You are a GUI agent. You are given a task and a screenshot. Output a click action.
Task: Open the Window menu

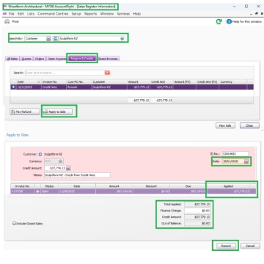pos(107,14)
